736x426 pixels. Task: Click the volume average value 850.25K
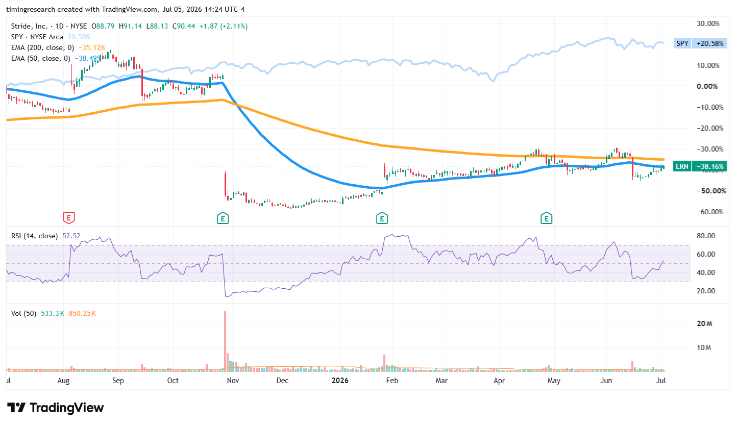[x=82, y=313]
